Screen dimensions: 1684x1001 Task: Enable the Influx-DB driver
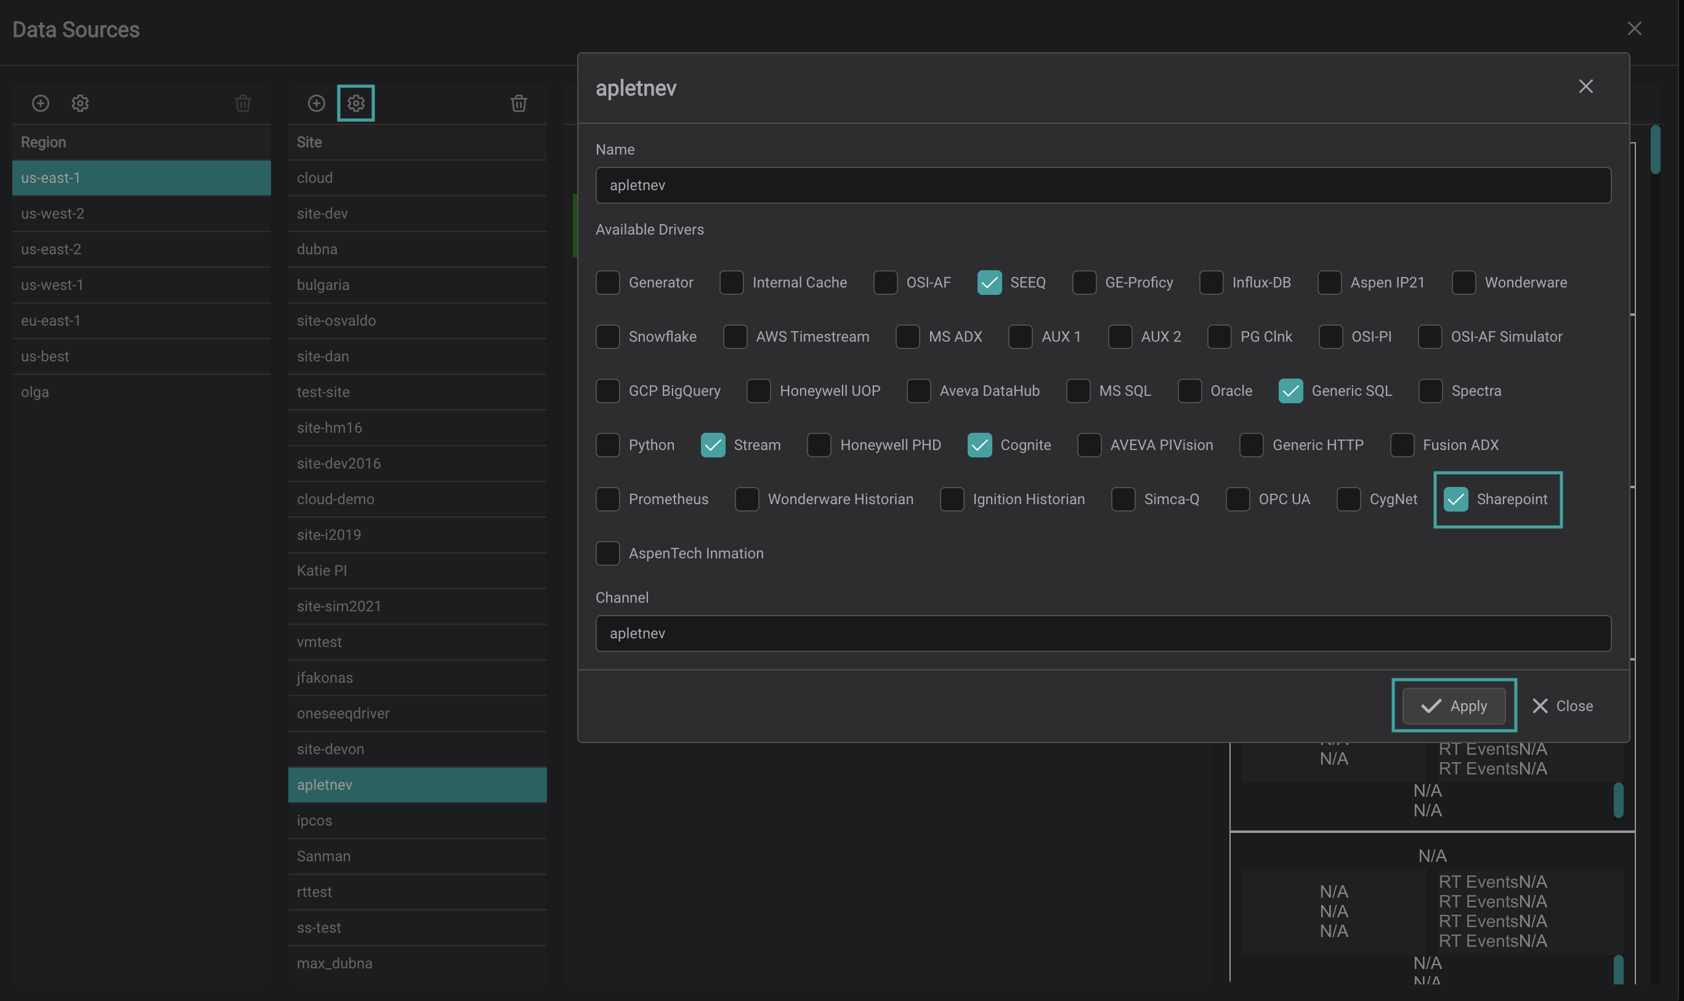point(1211,283)
